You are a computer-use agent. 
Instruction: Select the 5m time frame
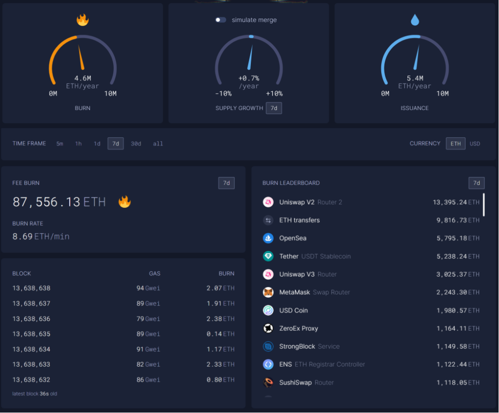tap(60, 144)
